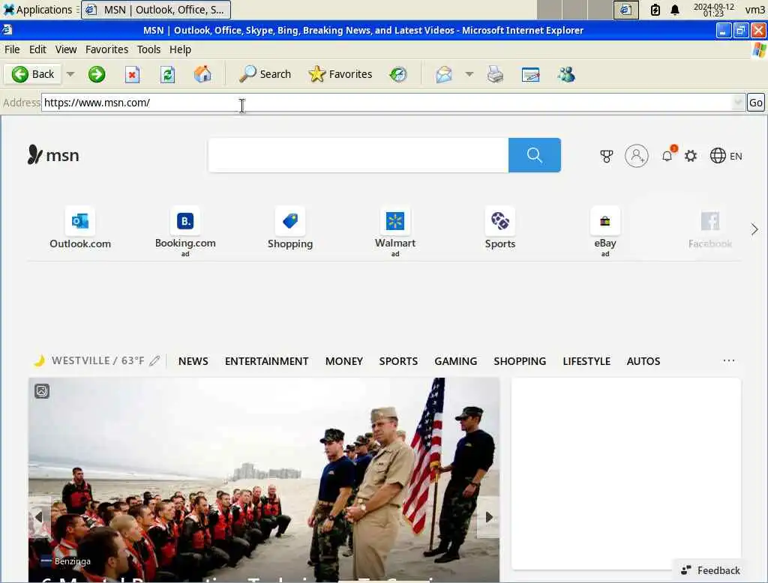
Task: Open the Search toolbar button
Action: pyautogui.click(x=265, y=74)
